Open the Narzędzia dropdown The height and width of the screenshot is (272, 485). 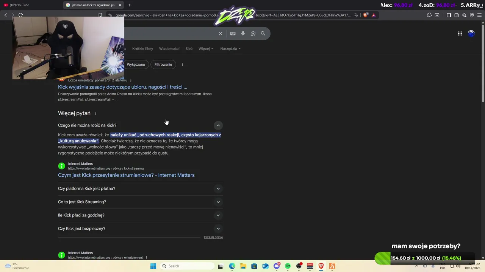tap(230, 49)
